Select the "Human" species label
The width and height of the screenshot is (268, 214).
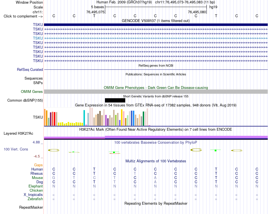tap(37, 169)
